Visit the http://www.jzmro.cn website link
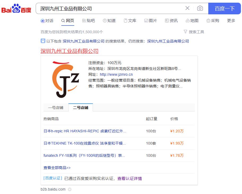 [x=116, y=74]
